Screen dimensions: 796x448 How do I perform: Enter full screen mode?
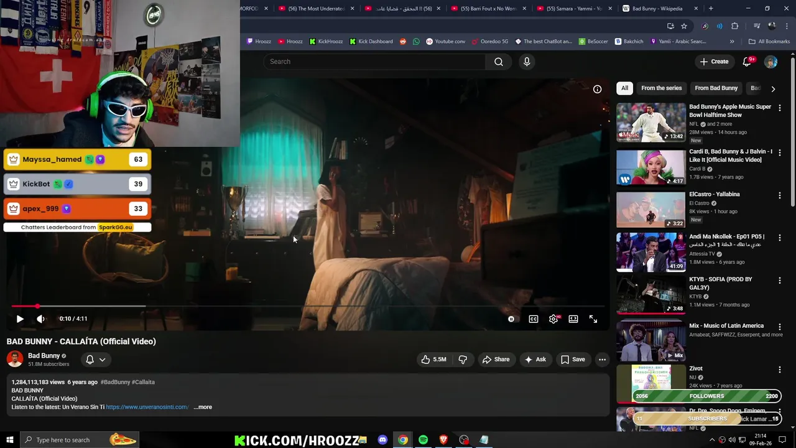[x=593, y=319]
